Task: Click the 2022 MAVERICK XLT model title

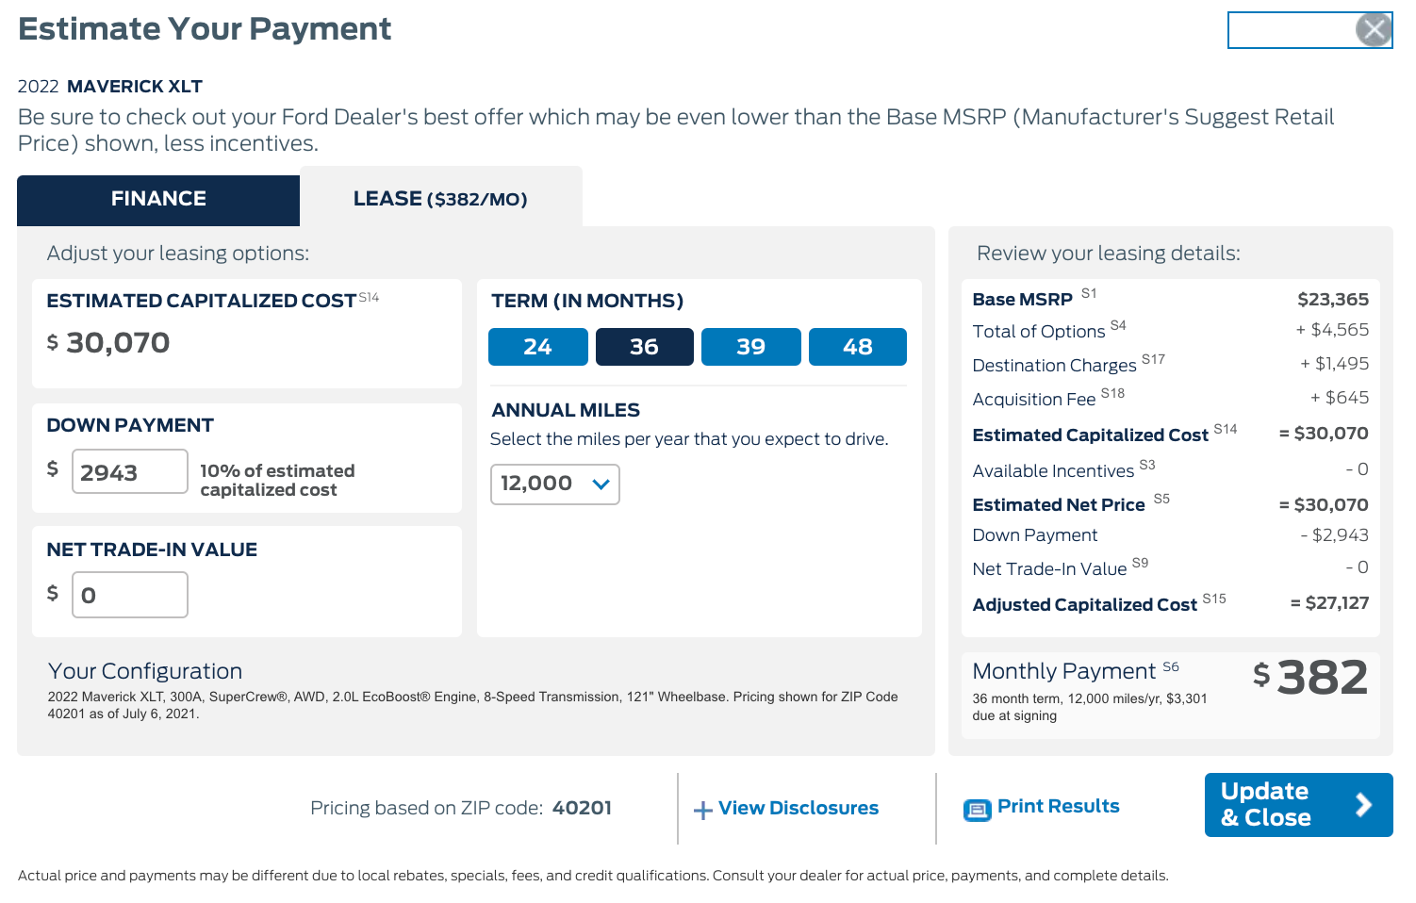Action: (110, 87)
